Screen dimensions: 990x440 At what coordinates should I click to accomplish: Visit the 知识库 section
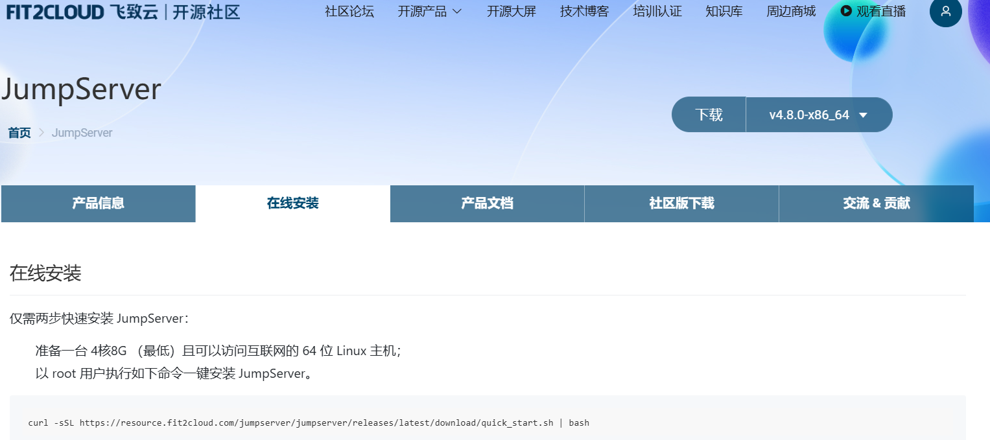(x=724, y=11)
